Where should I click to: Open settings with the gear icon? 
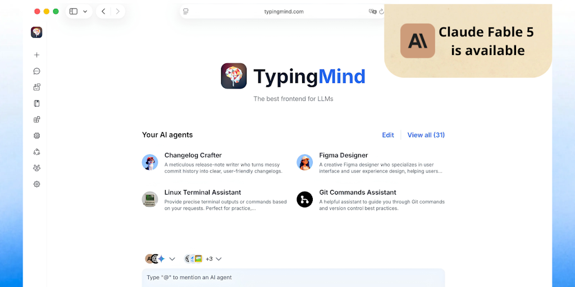[x=36, y=184]
